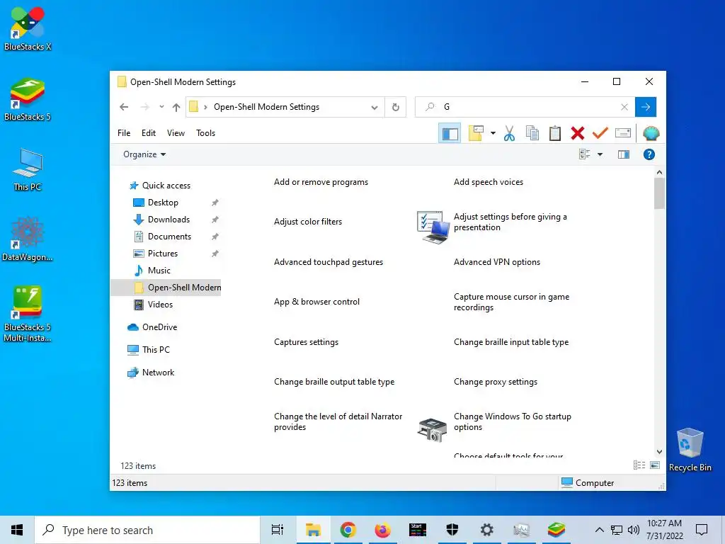The image size is (725, 544).
Task: Click the orange checkmark Properties icon
Action: (600, 133)
